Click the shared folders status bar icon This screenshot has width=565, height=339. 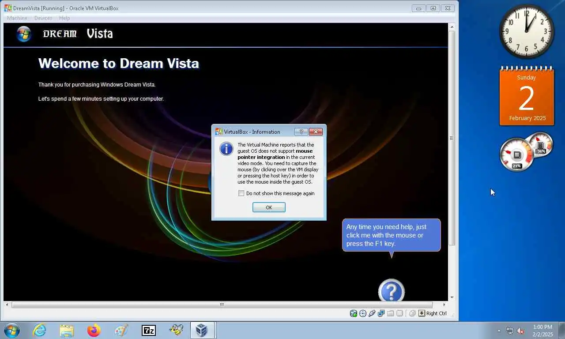[x=391, y=313]
